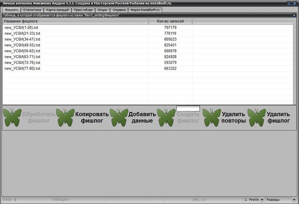Open the Разряды dropdown arrow
The image size is (299, 204).
coord(294,200)
